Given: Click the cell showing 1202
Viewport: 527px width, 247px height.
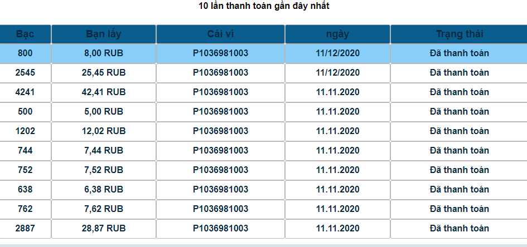Looking at the screenshot, I should pos(25,131).
